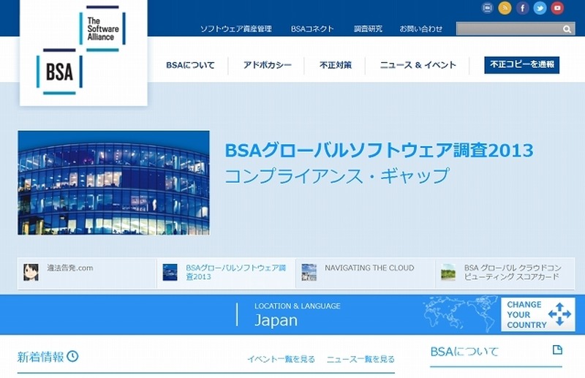
Task: Click the search magnifier icon
Action: 567,29
